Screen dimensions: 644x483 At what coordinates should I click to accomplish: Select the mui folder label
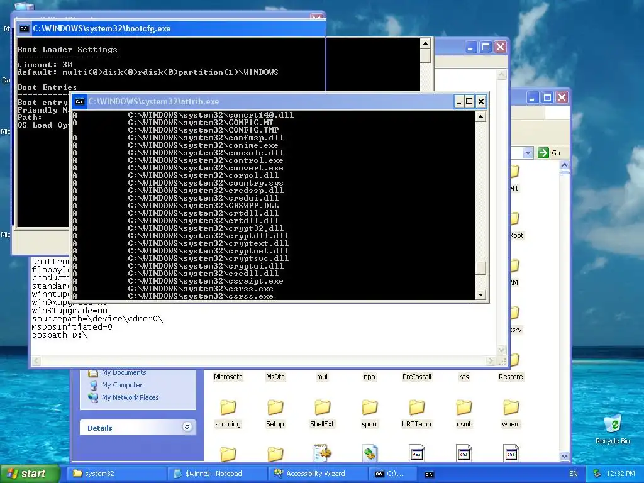click(x=323, y=377)
